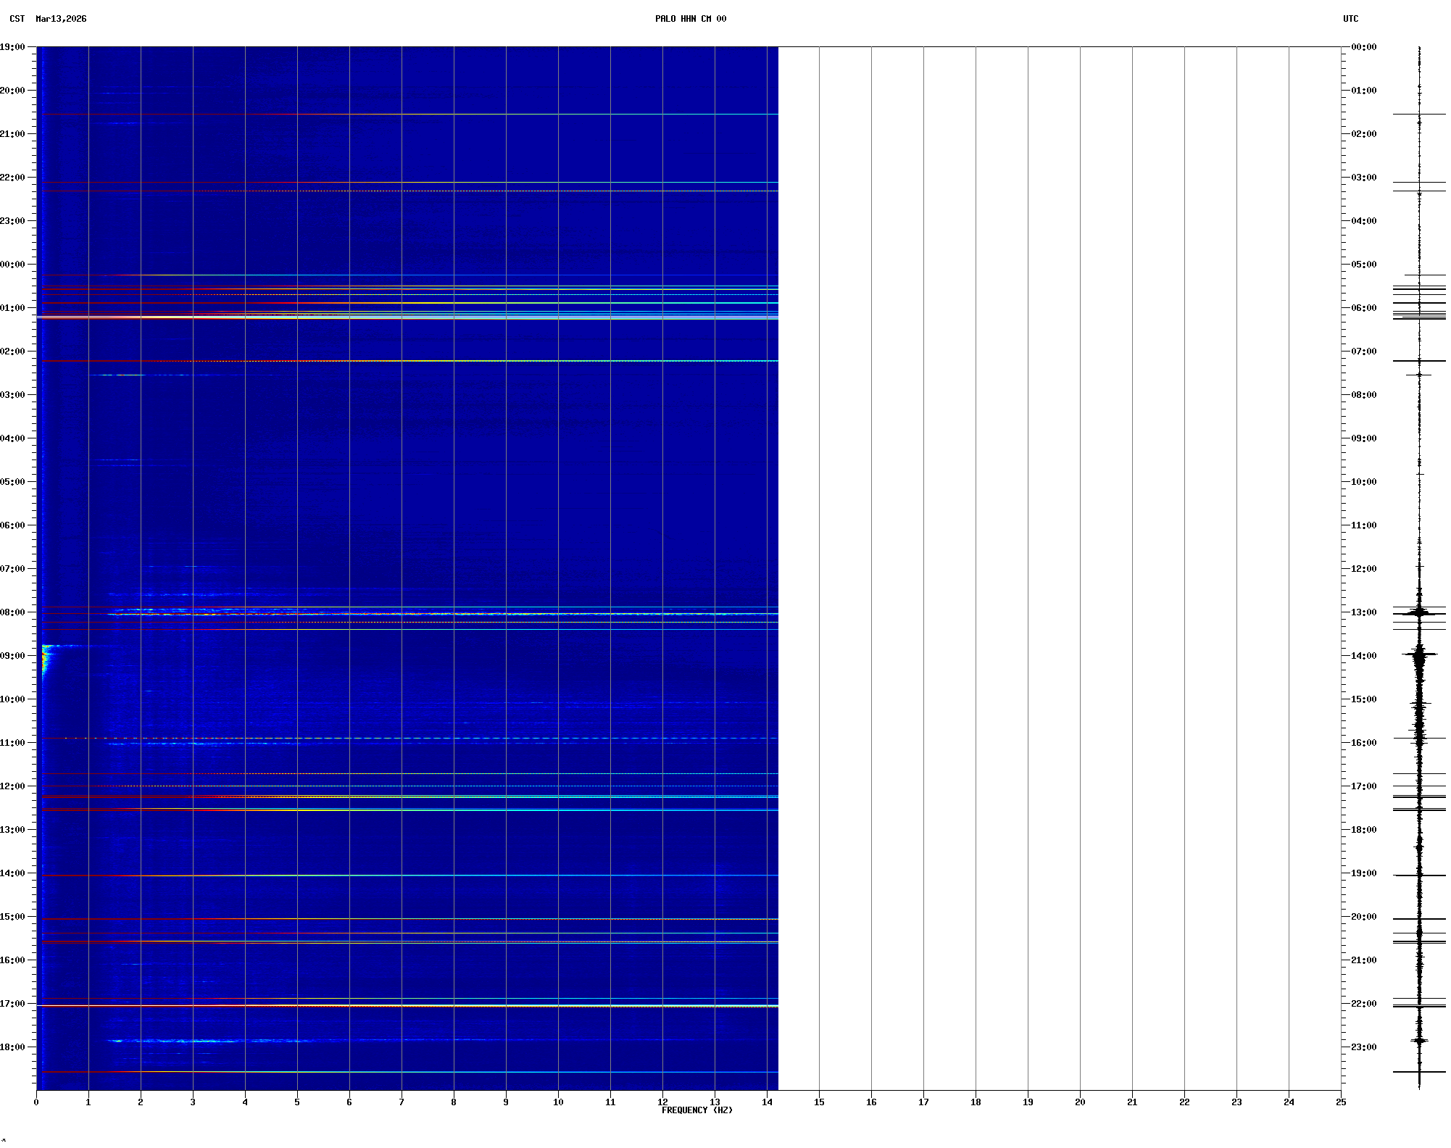Screen dimensions: 1451x1148
Task: Click the CST timezone label
Action: 17,19
